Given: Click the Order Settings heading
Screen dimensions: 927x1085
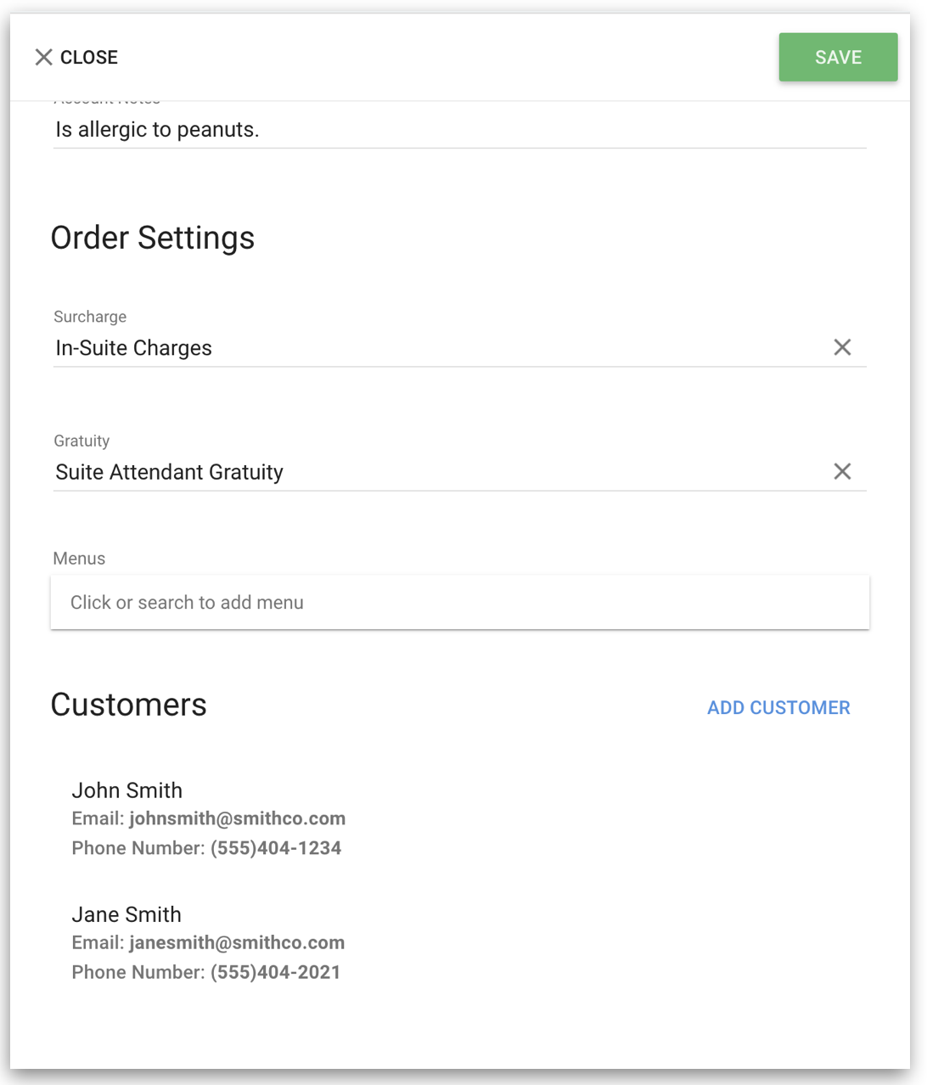Looking at the screenshot, I should click(x=153, y=238).
